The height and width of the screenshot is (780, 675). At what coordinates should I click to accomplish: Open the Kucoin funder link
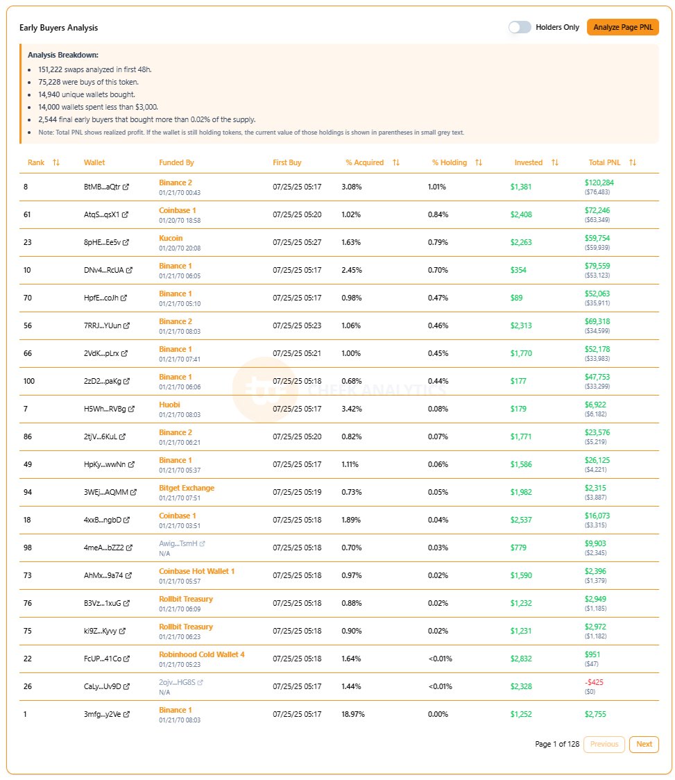(171, 238)
